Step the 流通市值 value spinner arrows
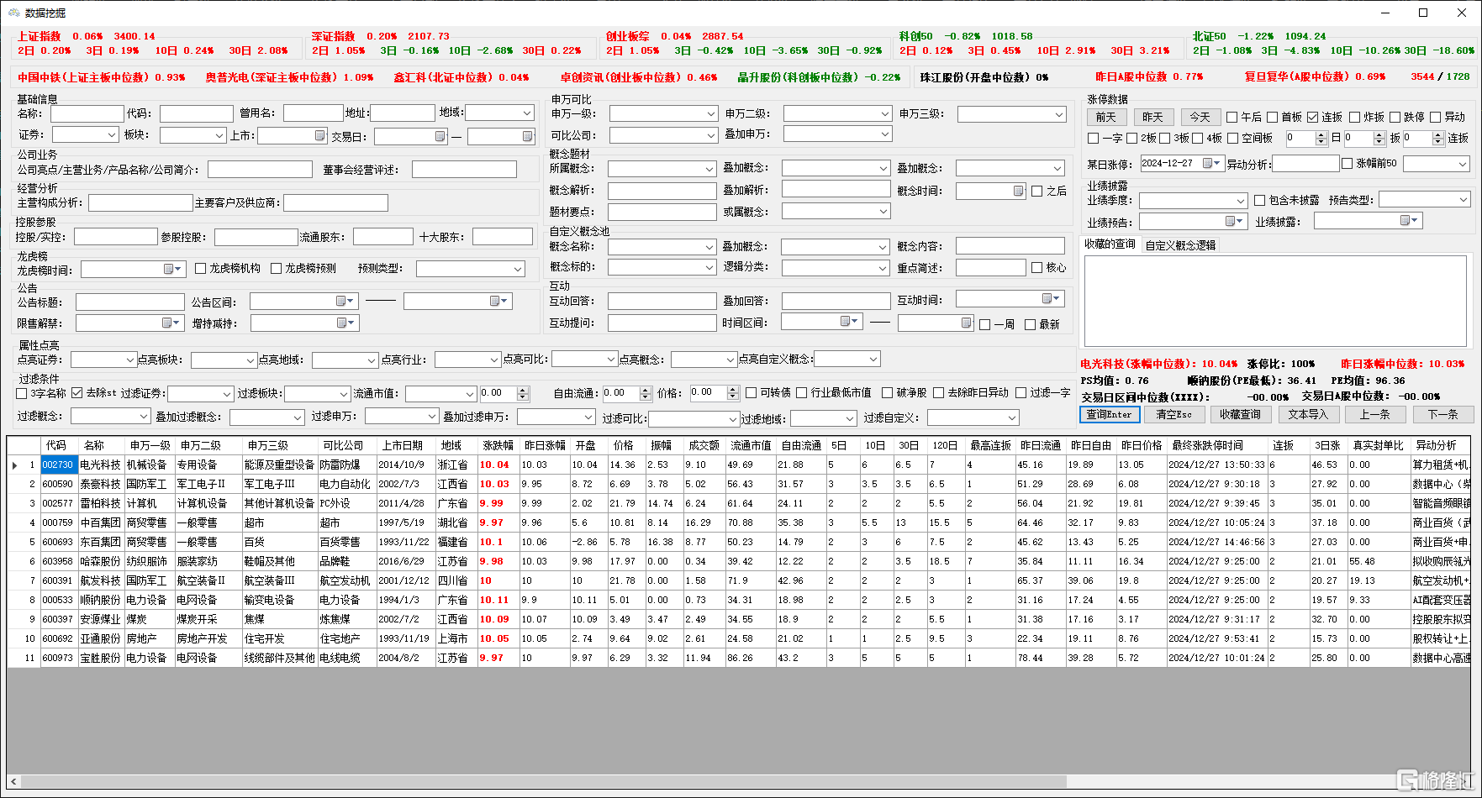 click(x=523, y=393)
